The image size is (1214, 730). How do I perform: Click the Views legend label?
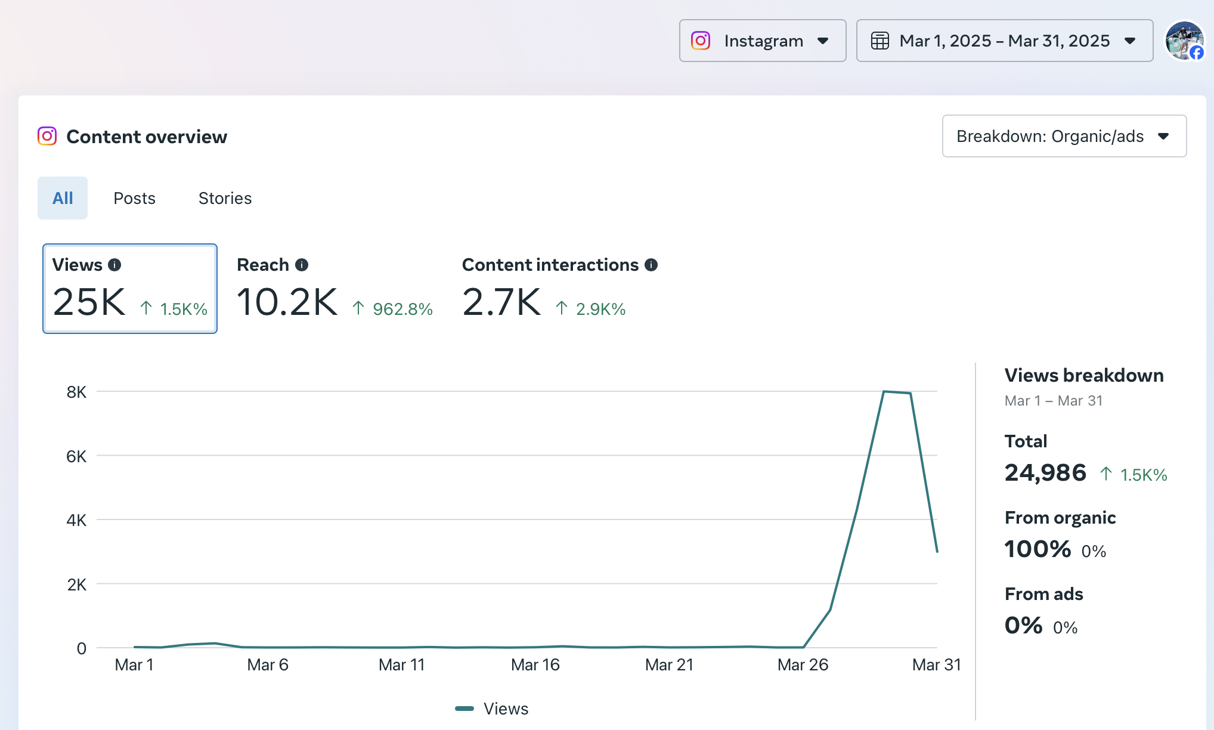pos(506,709)
